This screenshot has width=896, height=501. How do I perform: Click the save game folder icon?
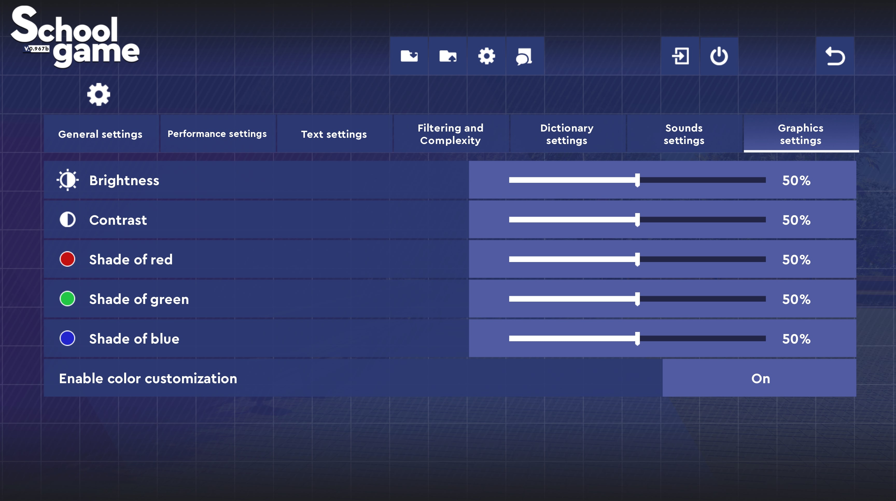pos(409,56)
